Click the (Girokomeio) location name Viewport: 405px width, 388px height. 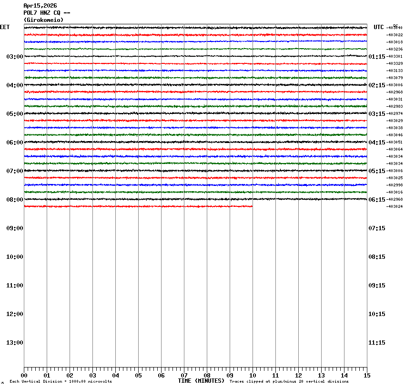tap(43, 20)
